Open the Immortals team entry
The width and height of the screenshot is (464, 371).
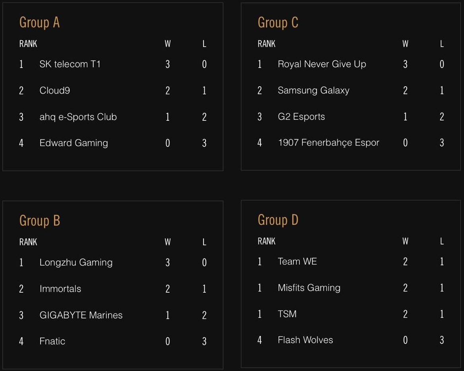[60, 289]
